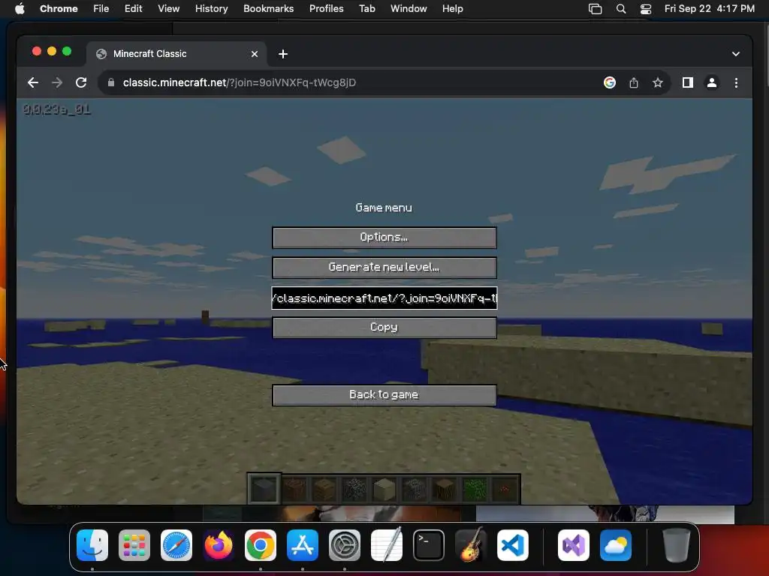Bookmark this tab with the star icon

click(658, 82)
